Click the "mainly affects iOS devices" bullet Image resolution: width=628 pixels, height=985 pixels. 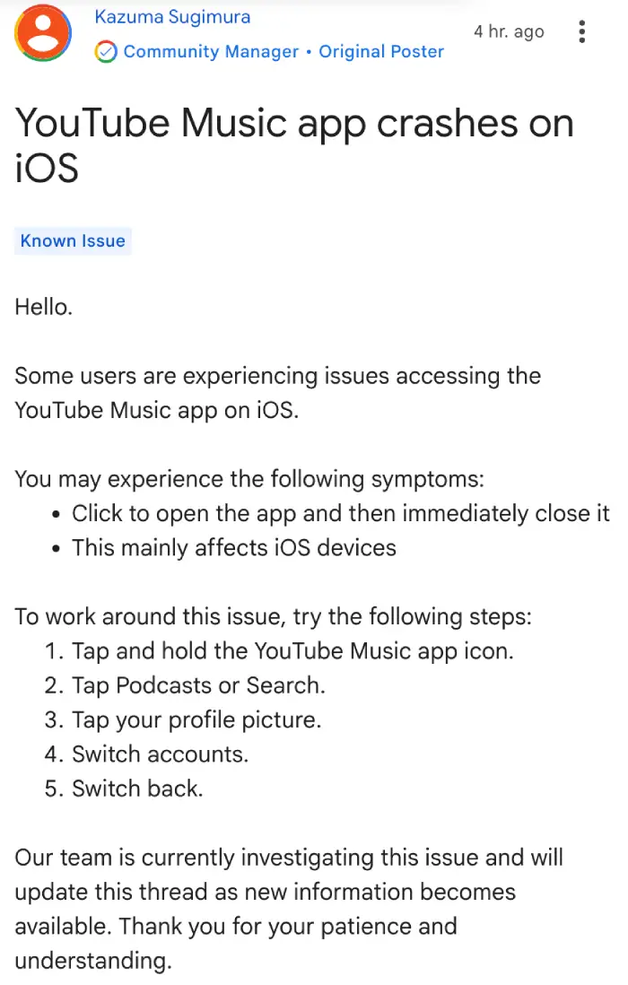[234, 547]
